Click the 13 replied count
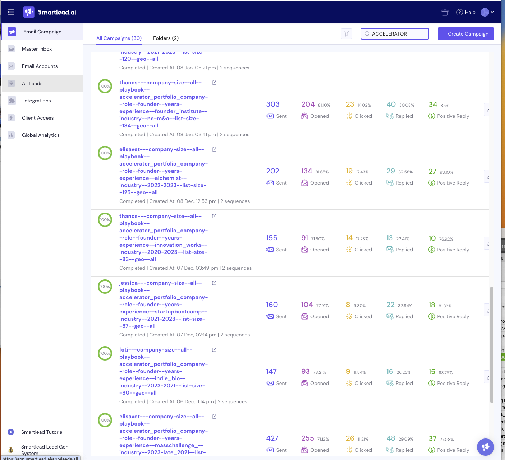This screenshot has width=505, height=460. [390, 238]
